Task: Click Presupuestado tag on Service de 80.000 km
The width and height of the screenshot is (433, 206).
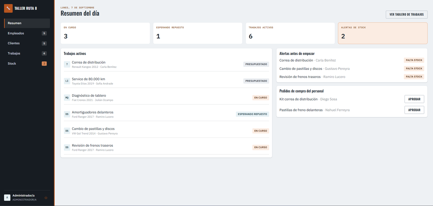Action: tap(256, 81)
